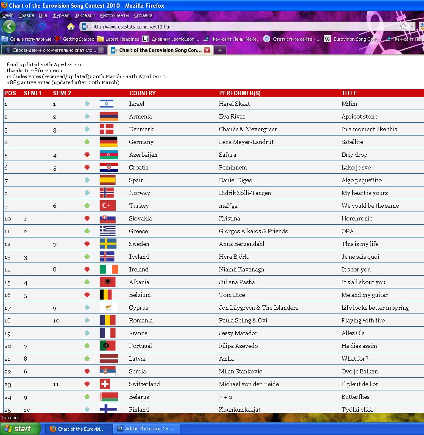The height and width of the screenshot is (435, 424).
Task: Click the green Back navigation button
Action: pos(9,26)
